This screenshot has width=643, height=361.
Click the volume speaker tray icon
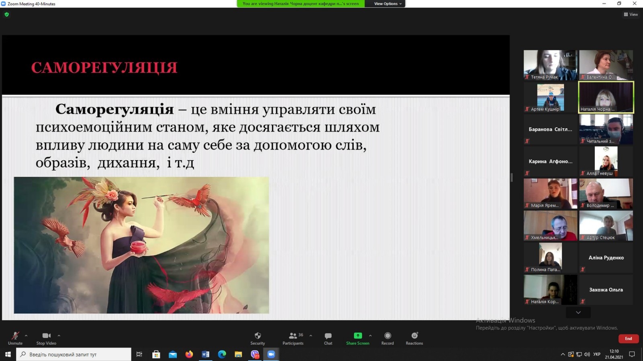[587, 354]
